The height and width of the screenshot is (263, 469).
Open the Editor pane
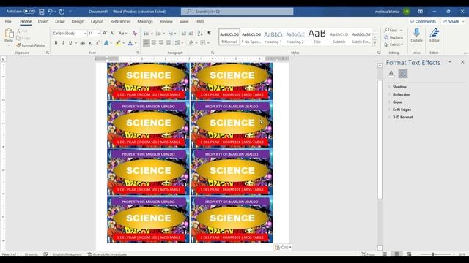click(435, 35)
